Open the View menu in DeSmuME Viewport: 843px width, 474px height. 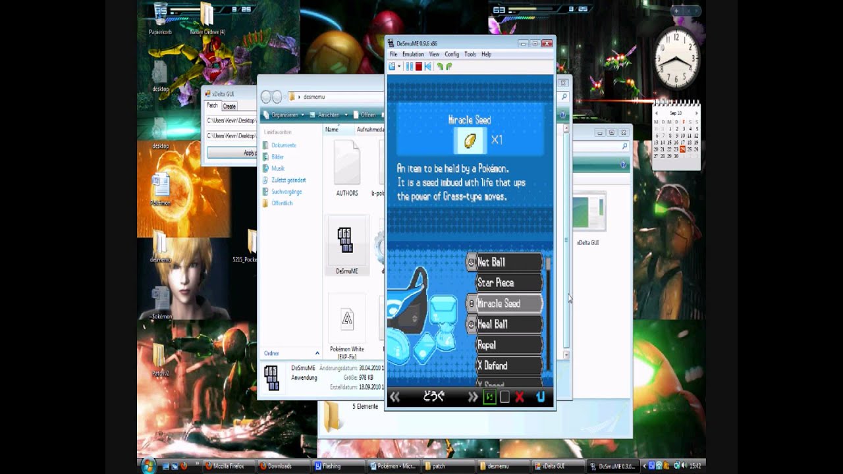[434, 54]
